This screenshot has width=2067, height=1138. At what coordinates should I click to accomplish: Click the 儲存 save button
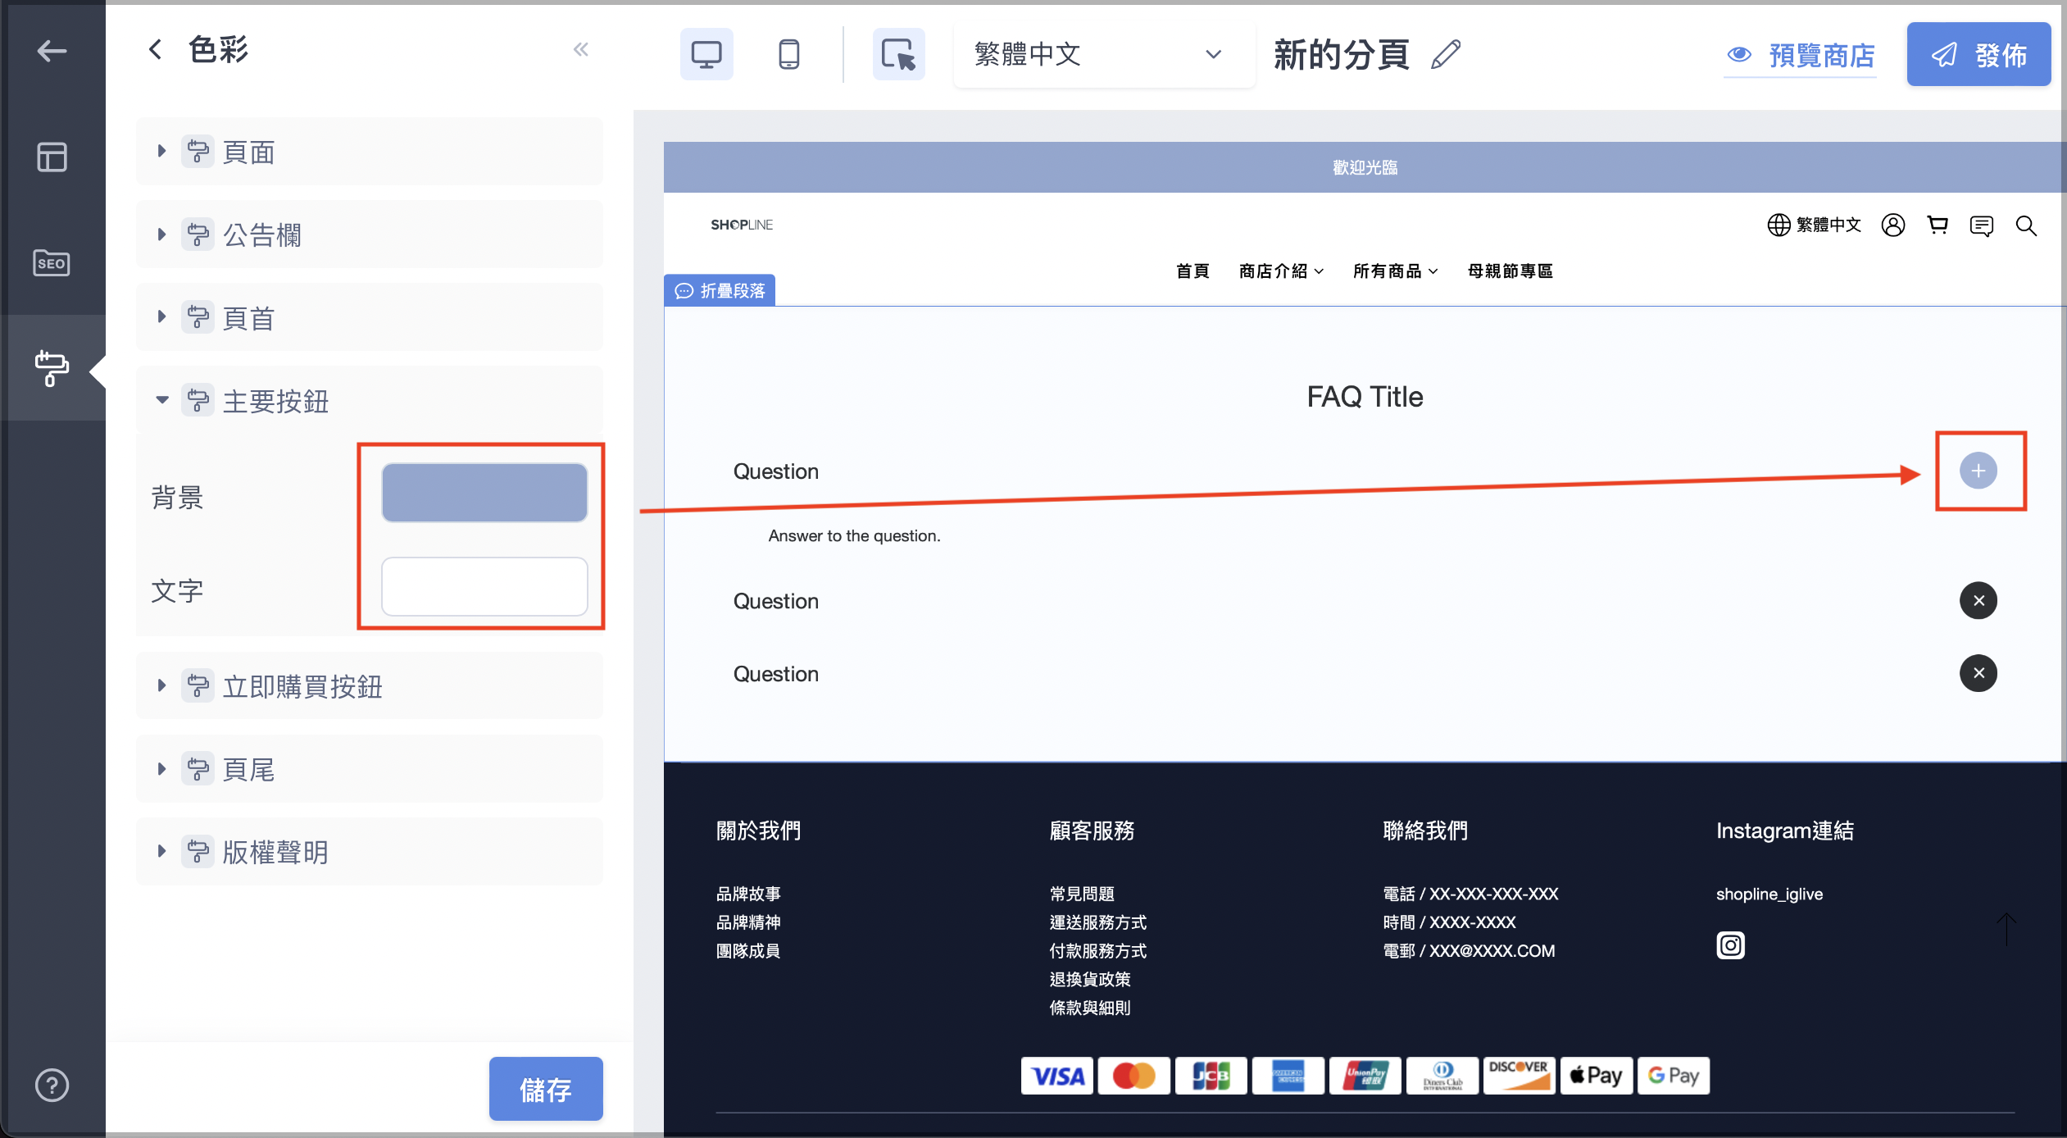[x=546, y=1089]
